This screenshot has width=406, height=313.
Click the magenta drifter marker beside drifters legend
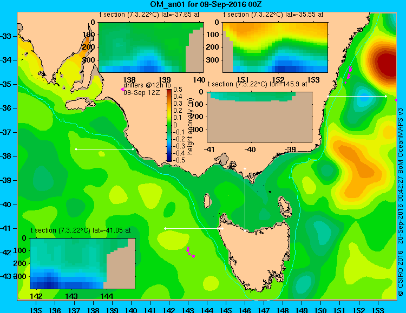[122, 89]
